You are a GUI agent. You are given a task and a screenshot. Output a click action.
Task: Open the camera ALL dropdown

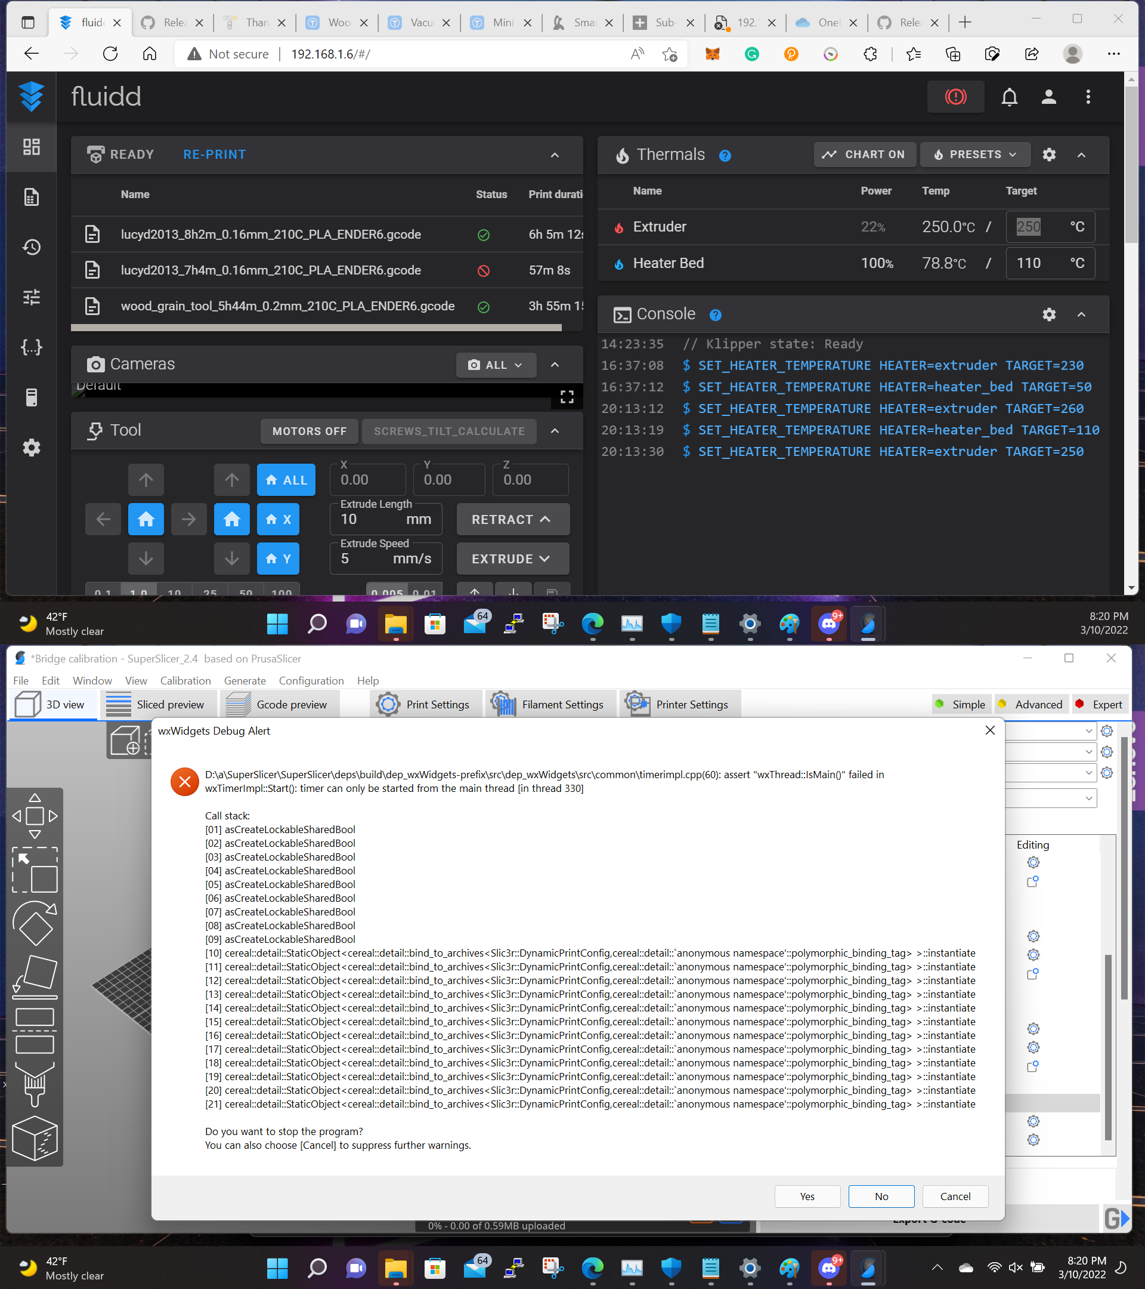[496, 365]
